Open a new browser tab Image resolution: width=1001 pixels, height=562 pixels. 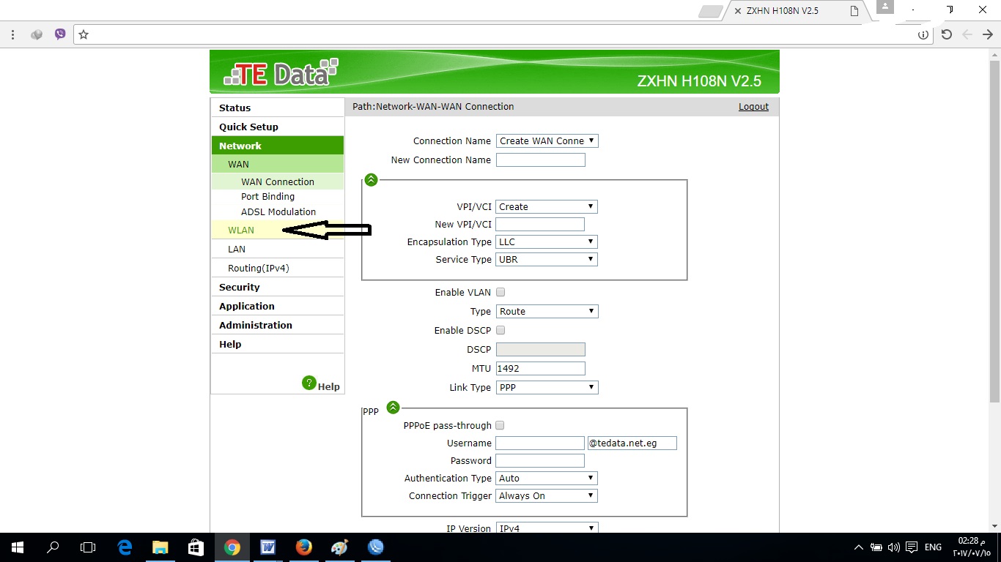point(711,11)
